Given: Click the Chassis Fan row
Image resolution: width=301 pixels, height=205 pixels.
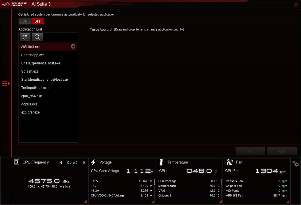Looking at the screenshot, I should coord(256,181).
